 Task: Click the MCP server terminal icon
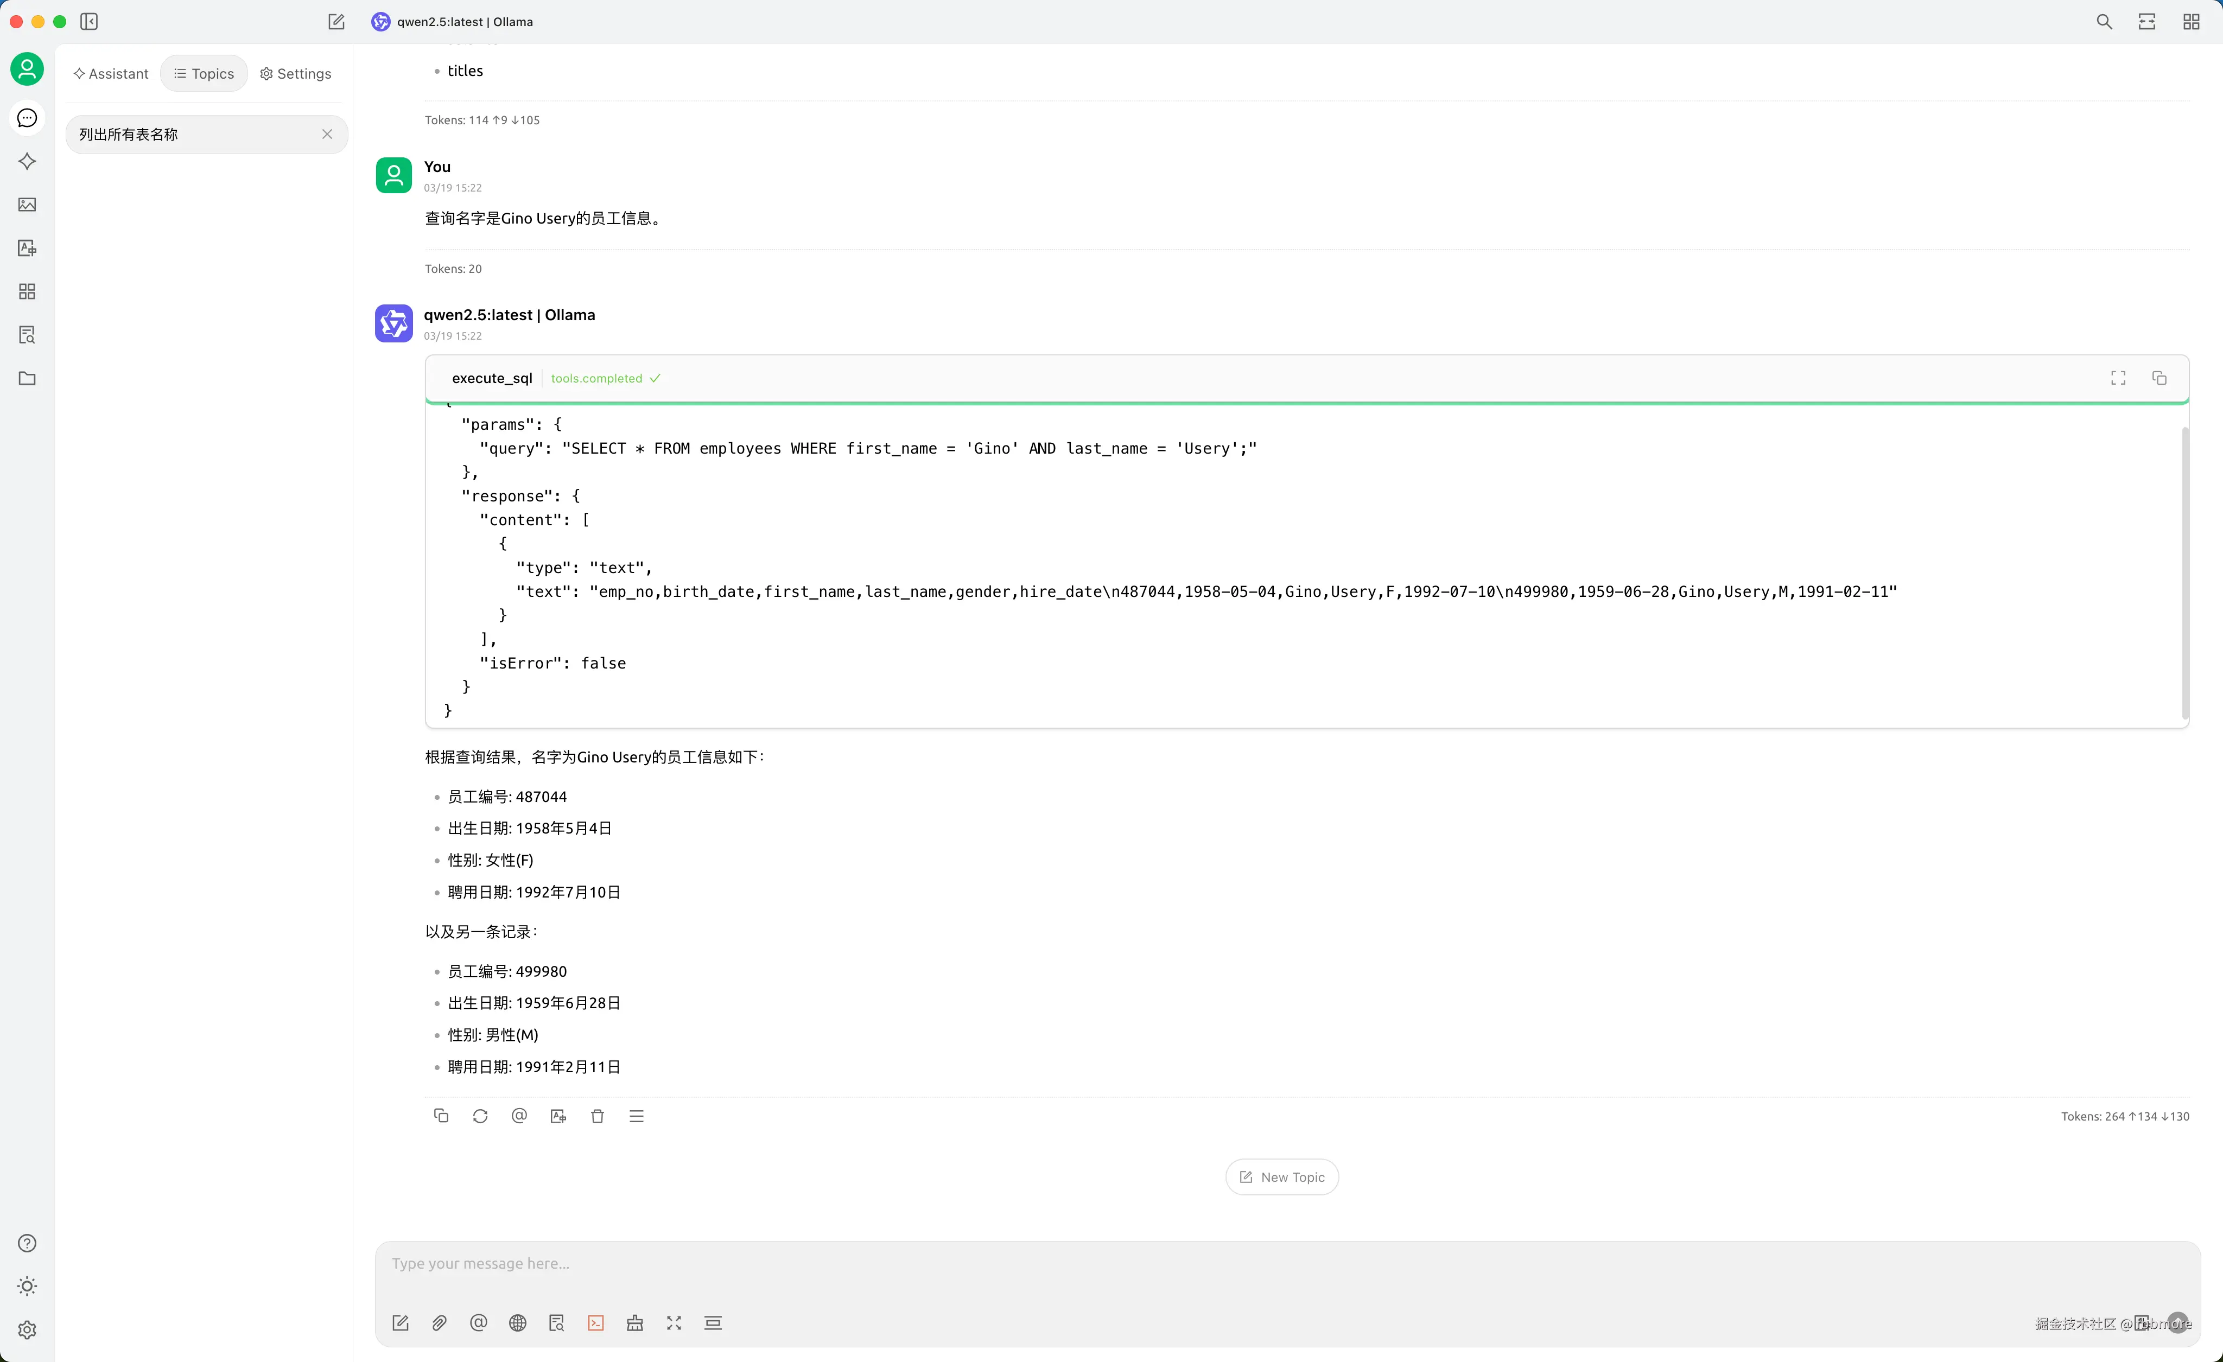pyautogui.click(x=595, y=1322)
